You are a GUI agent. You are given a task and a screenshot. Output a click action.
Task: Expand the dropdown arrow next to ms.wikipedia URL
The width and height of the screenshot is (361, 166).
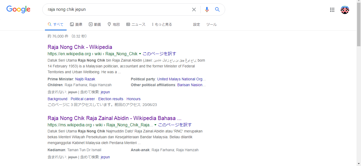tap(155, 125)
